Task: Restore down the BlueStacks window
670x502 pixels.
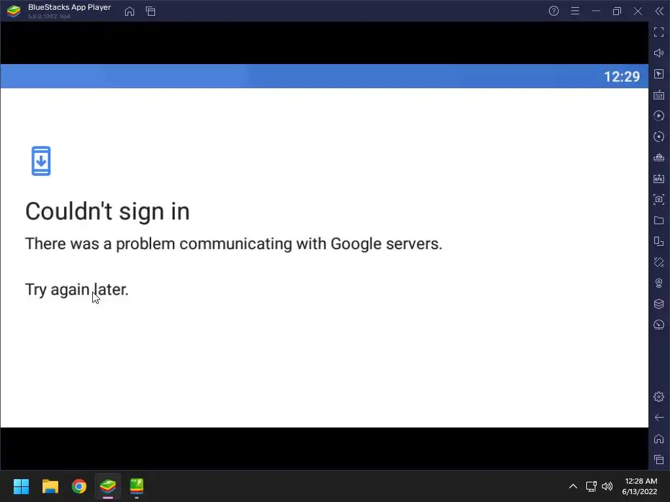Action: click(x=617, y=11)
